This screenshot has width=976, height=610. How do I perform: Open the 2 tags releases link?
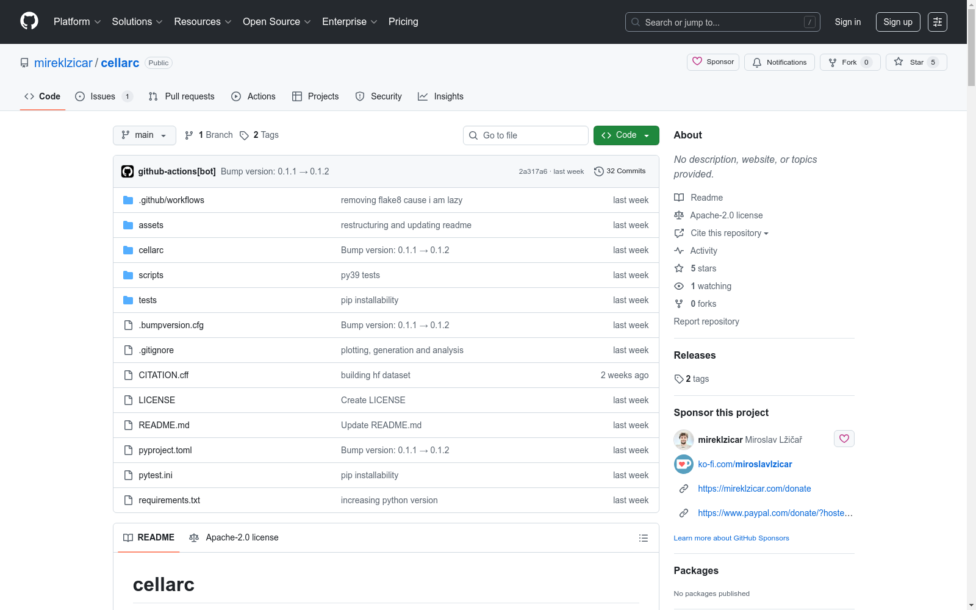tap(692, 379)
